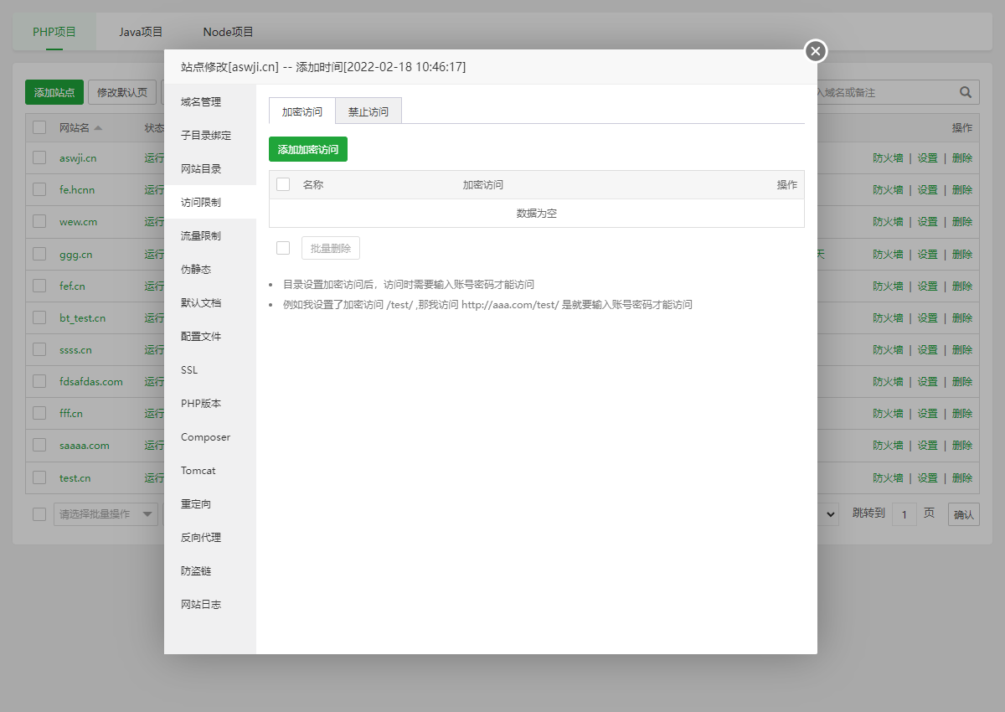
Task: Click the page number input field
Action: (904, 513)
